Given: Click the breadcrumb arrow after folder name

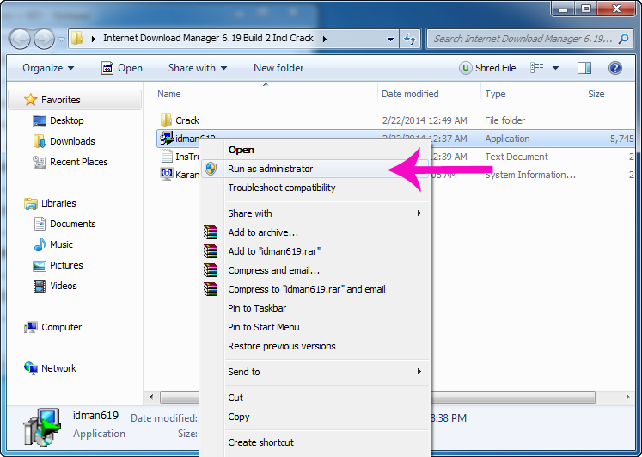Looking at the screenshot, I should pyautogui.click(x=325, y=40).
